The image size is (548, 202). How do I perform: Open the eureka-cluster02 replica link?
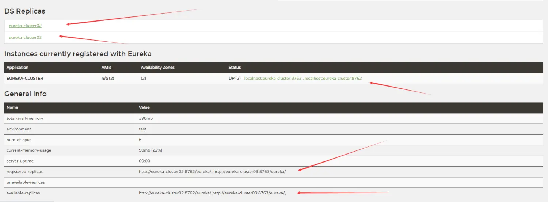pos(25,26)
